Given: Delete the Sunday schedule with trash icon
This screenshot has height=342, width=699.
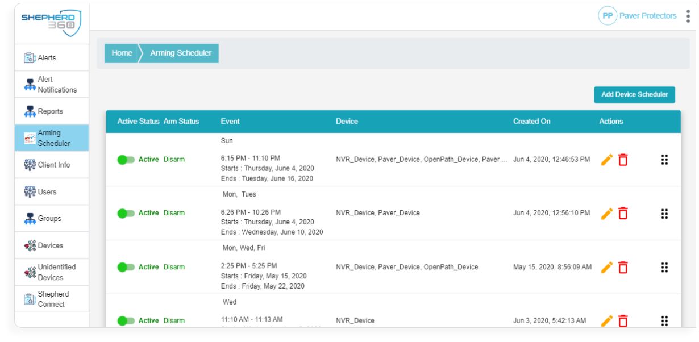Looking at the screenshot, I should 623,160.
